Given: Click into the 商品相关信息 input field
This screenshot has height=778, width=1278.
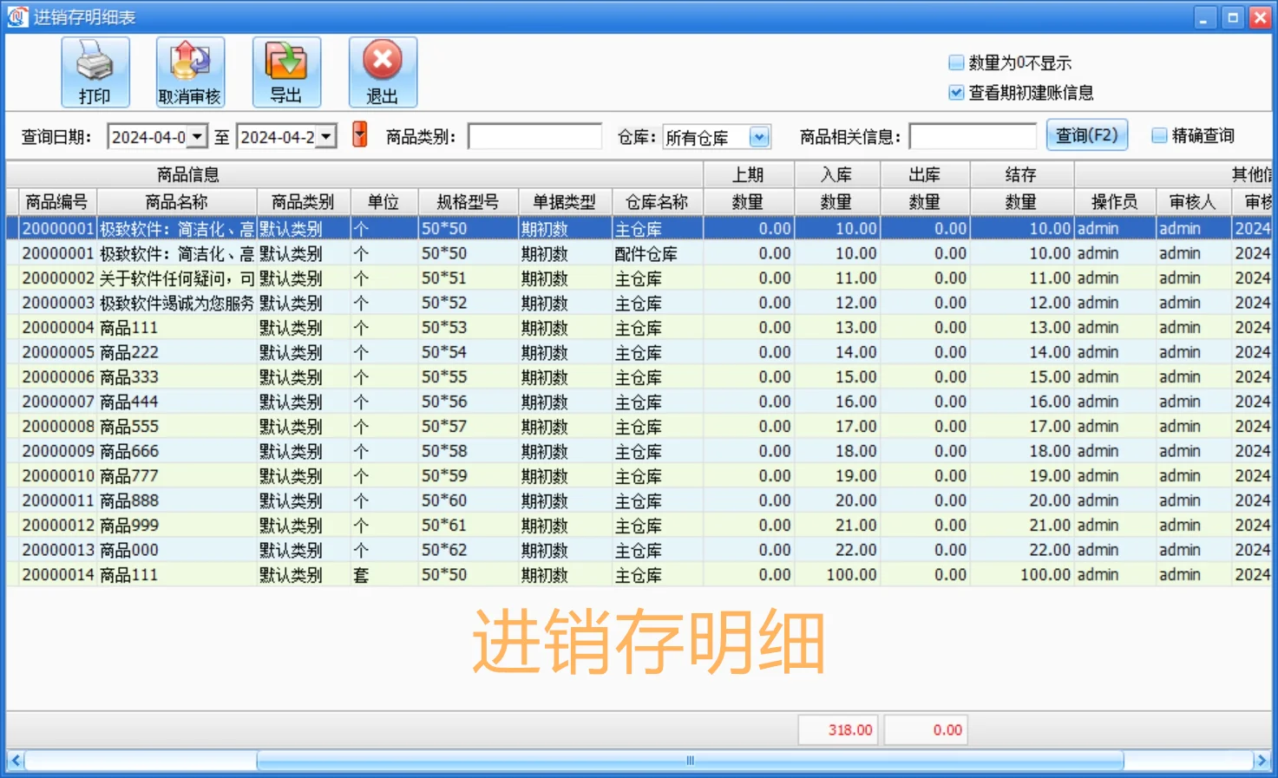Looking at the screenshot, I should [x=972, y=135].
